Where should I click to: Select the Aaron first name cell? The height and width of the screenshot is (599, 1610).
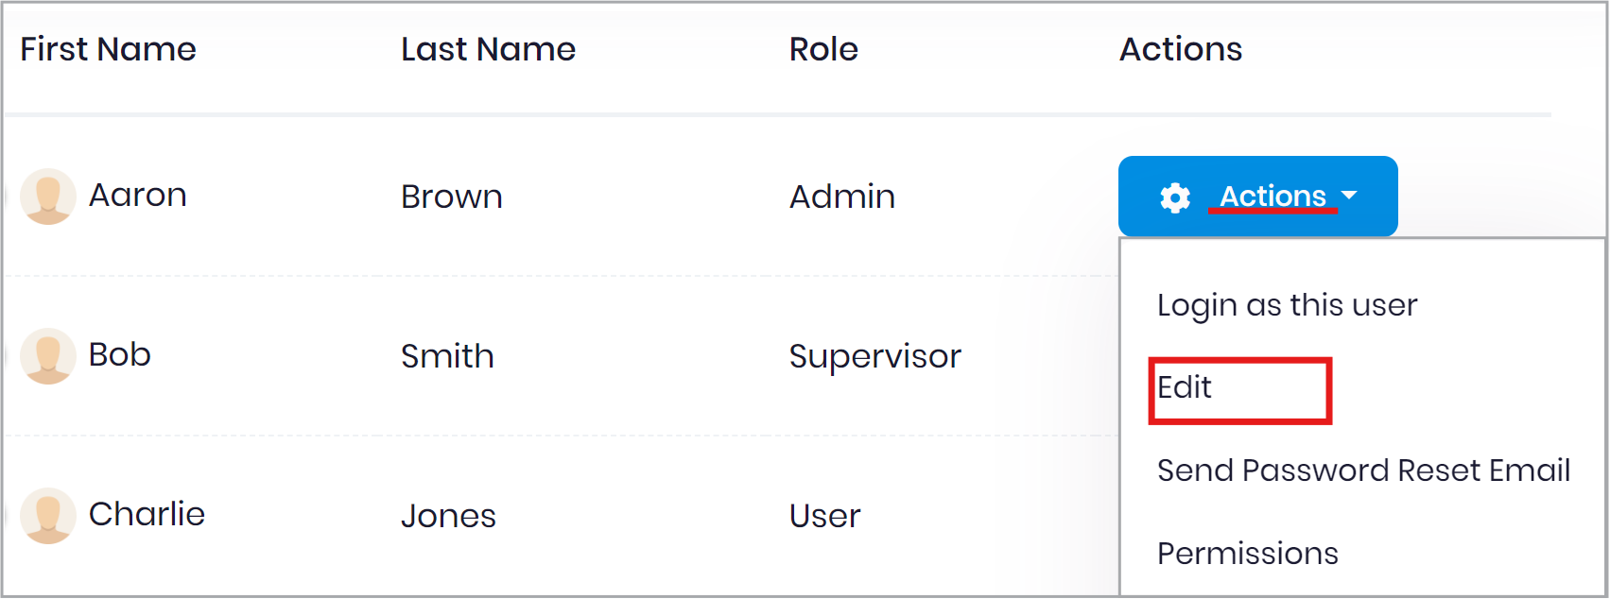click(x=138, y=196)
